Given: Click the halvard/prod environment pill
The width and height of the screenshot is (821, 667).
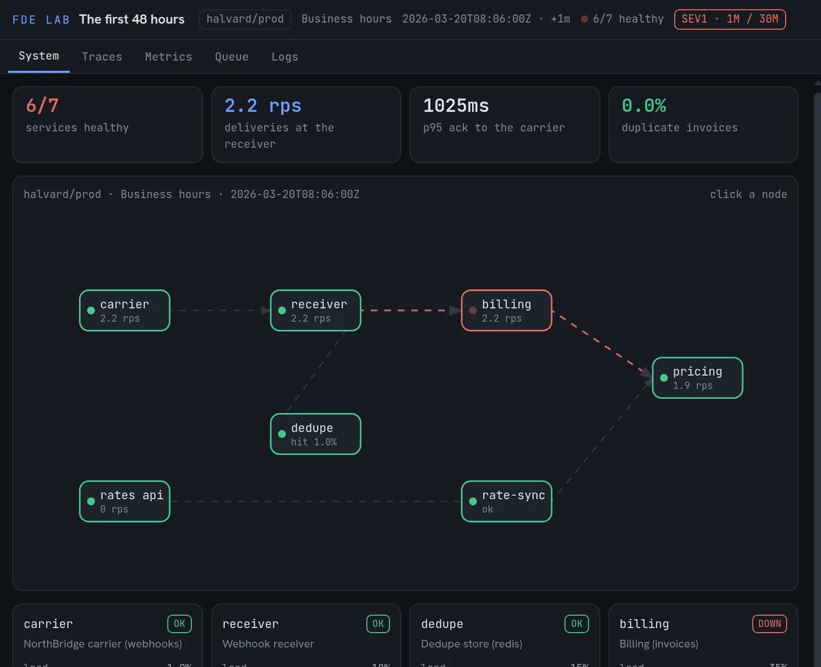Looking at the screenshot, I should (245, 19).
